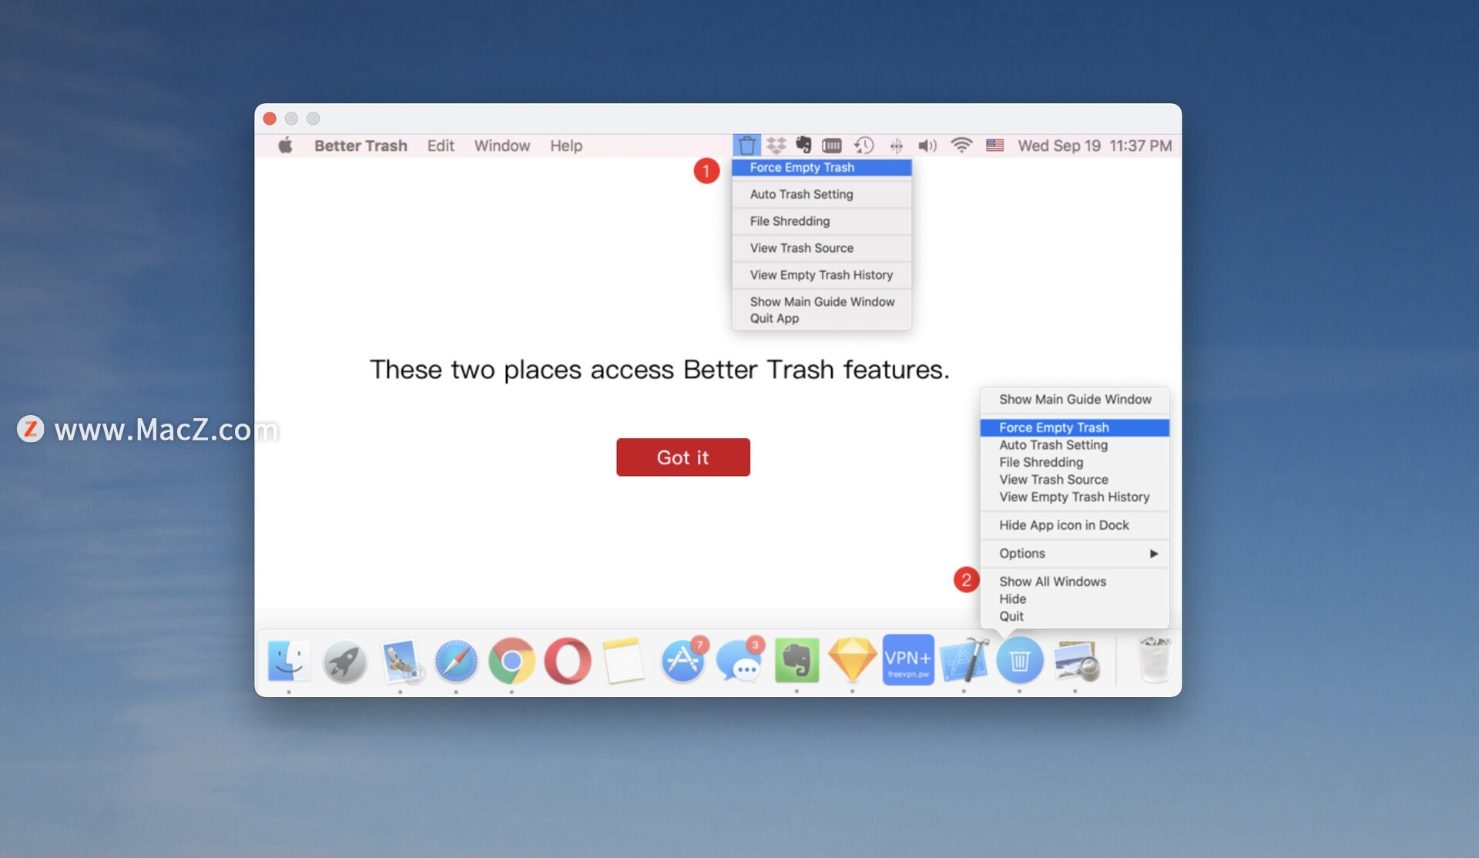Screen dimensions: 1479x858
Task: Click the blue Better Trash Dock icon
Action: (1020, 660)
